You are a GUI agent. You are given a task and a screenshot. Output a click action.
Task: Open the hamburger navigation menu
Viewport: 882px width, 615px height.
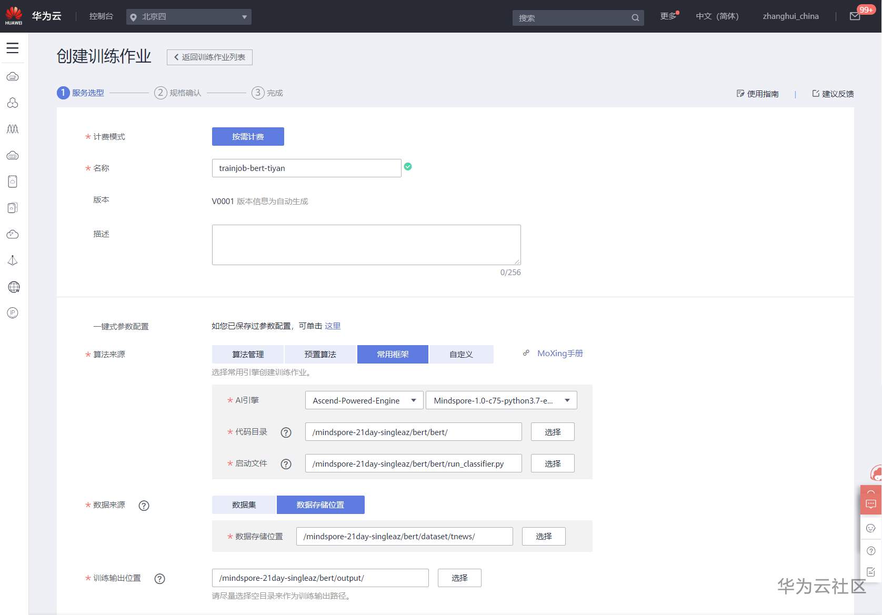[x=13, y=48]
